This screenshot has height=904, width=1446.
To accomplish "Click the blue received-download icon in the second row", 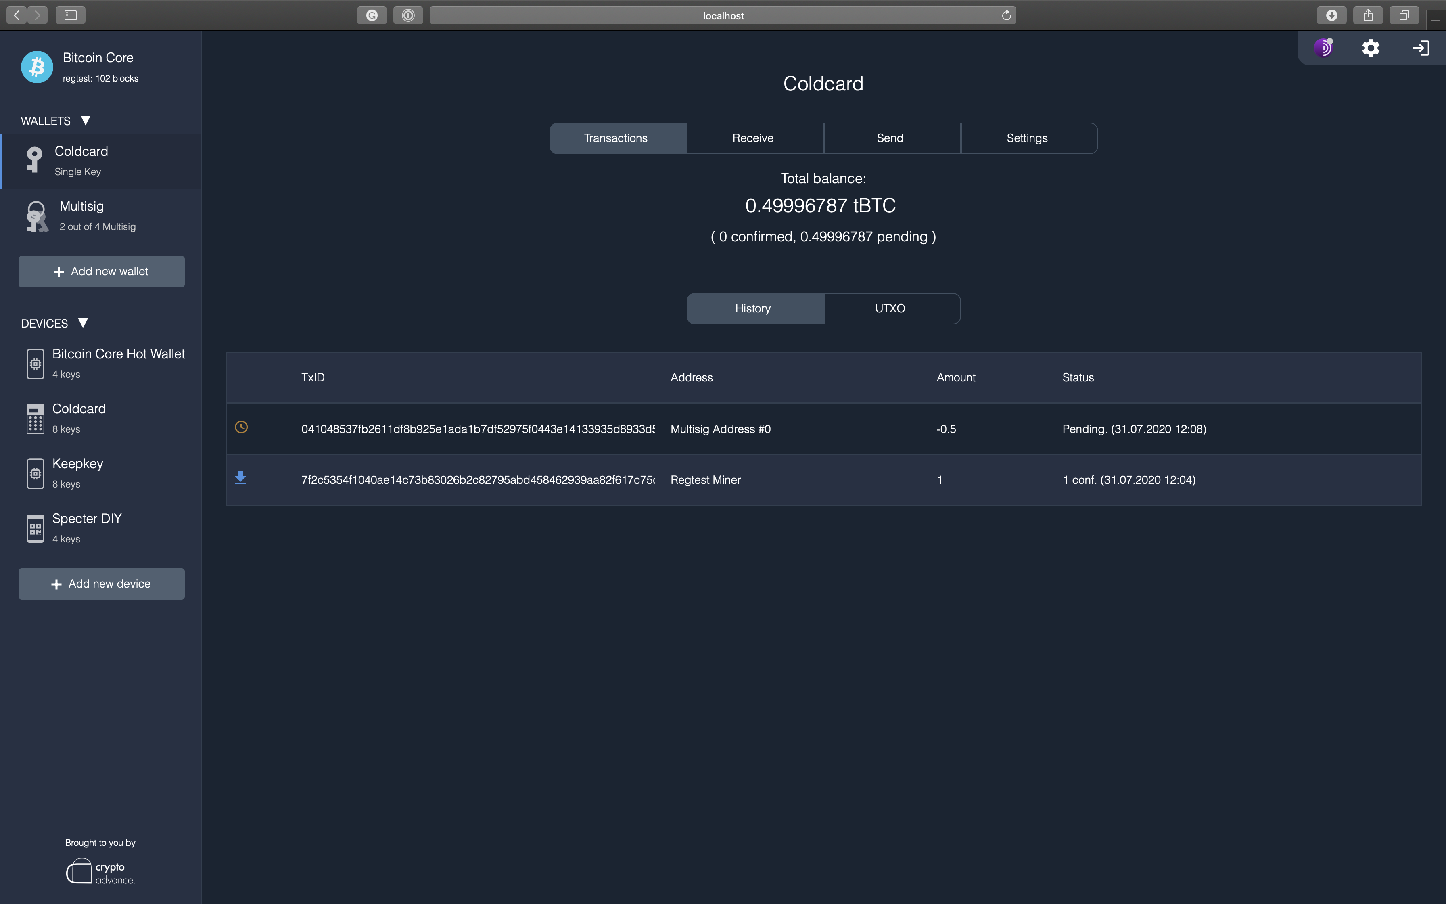I will click(x=240, y=478).
